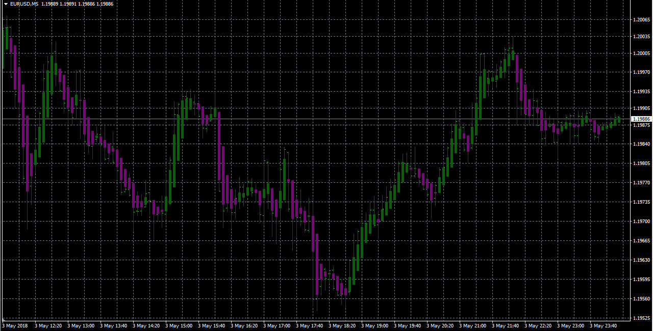Click the '3 May 18:20' time axis label
The image size is (653, 331).
(342, 325)
